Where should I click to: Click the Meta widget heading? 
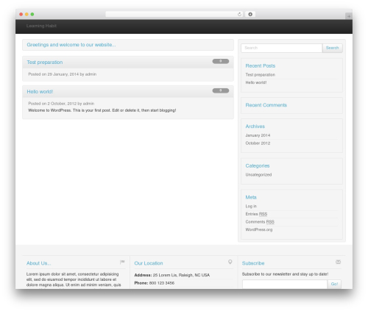pyautogui.click(x=251, y=197)
